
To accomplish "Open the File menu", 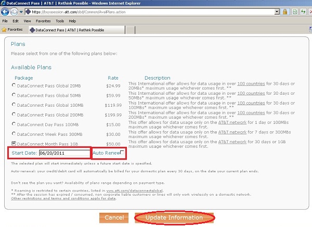I will [5, 21].
